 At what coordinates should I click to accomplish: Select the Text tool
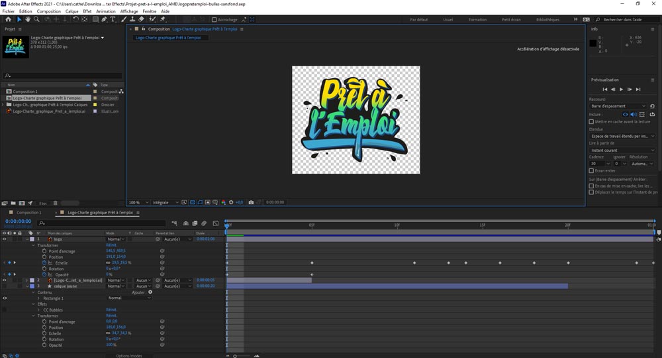tap(113, 19)
